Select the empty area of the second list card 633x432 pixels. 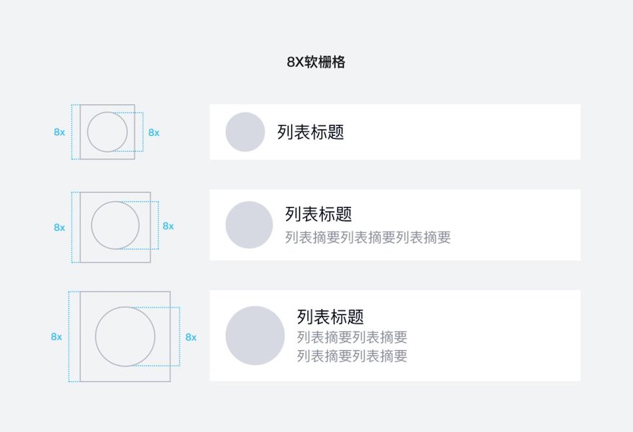pos(516,225)
